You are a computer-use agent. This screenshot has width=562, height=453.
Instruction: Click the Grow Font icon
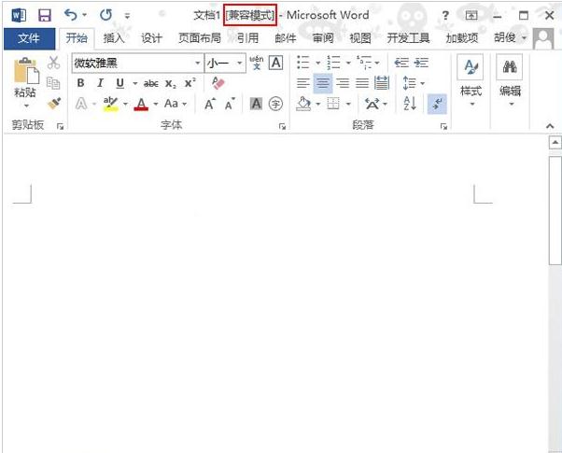pyautogui.click(x=210, y=104)
